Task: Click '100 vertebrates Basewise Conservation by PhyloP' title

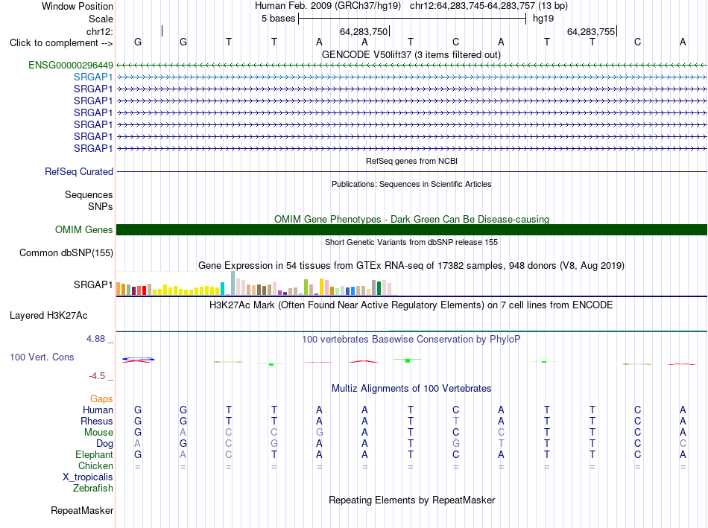Action: [x=411, y=339]
